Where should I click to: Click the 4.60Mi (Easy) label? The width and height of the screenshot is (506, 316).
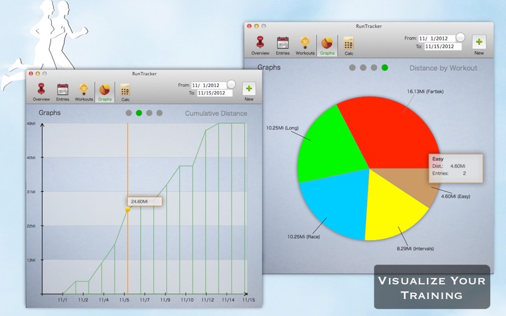pos(455,196)
